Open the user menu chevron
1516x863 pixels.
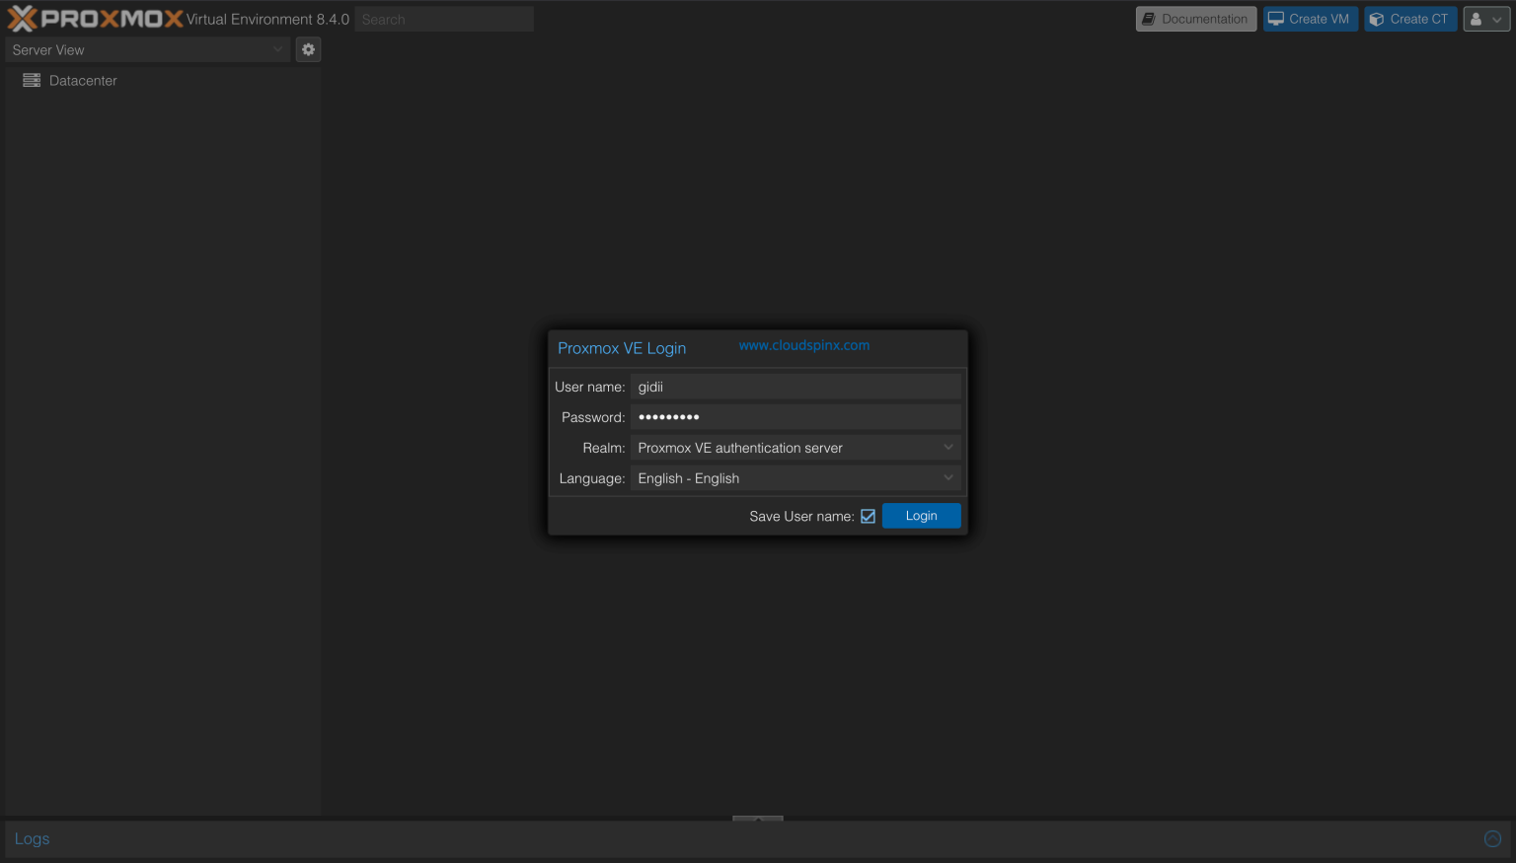(1496, 18)
